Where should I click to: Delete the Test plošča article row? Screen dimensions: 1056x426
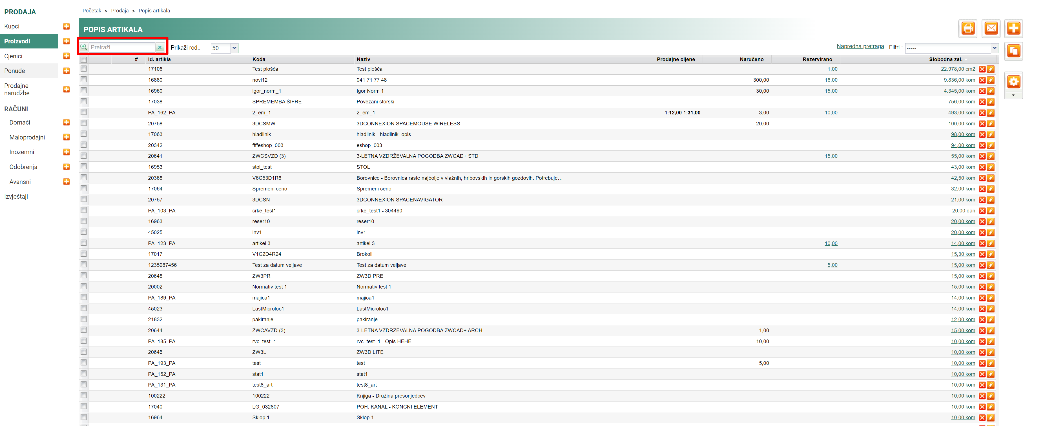click(982, 69)
